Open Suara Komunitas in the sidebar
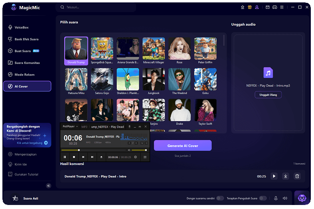This screenshot has height=209, width=314. (27, 63)
